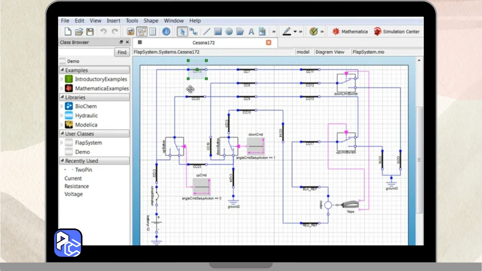Open the Shape menu

151,21
